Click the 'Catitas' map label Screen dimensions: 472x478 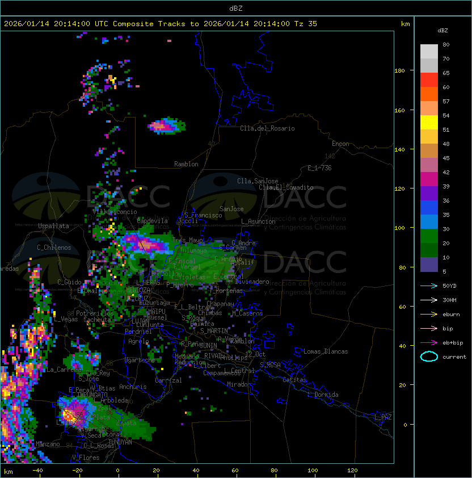294,380
